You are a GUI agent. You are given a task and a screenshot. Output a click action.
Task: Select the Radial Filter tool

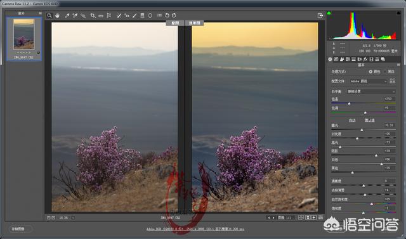(150, 15)
